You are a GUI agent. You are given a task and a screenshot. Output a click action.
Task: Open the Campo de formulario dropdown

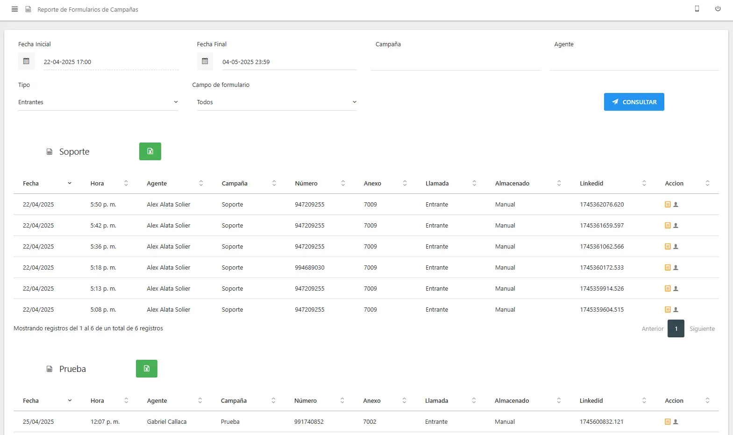tap(277, 102)
